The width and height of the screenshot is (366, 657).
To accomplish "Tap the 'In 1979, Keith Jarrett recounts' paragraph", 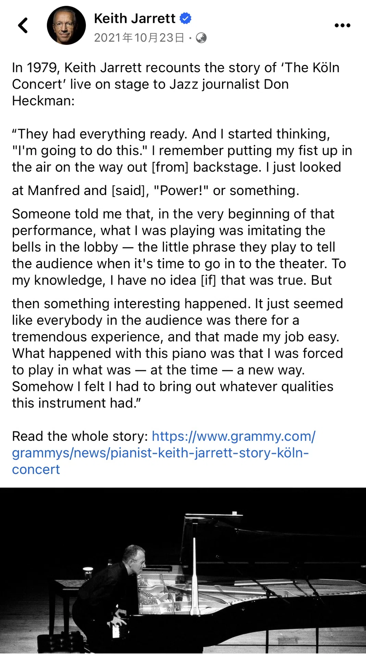I will [176, 84].
